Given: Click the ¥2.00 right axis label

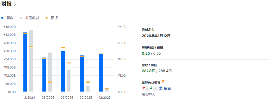Looking at the screenshot, I should (x=122, y=59).
